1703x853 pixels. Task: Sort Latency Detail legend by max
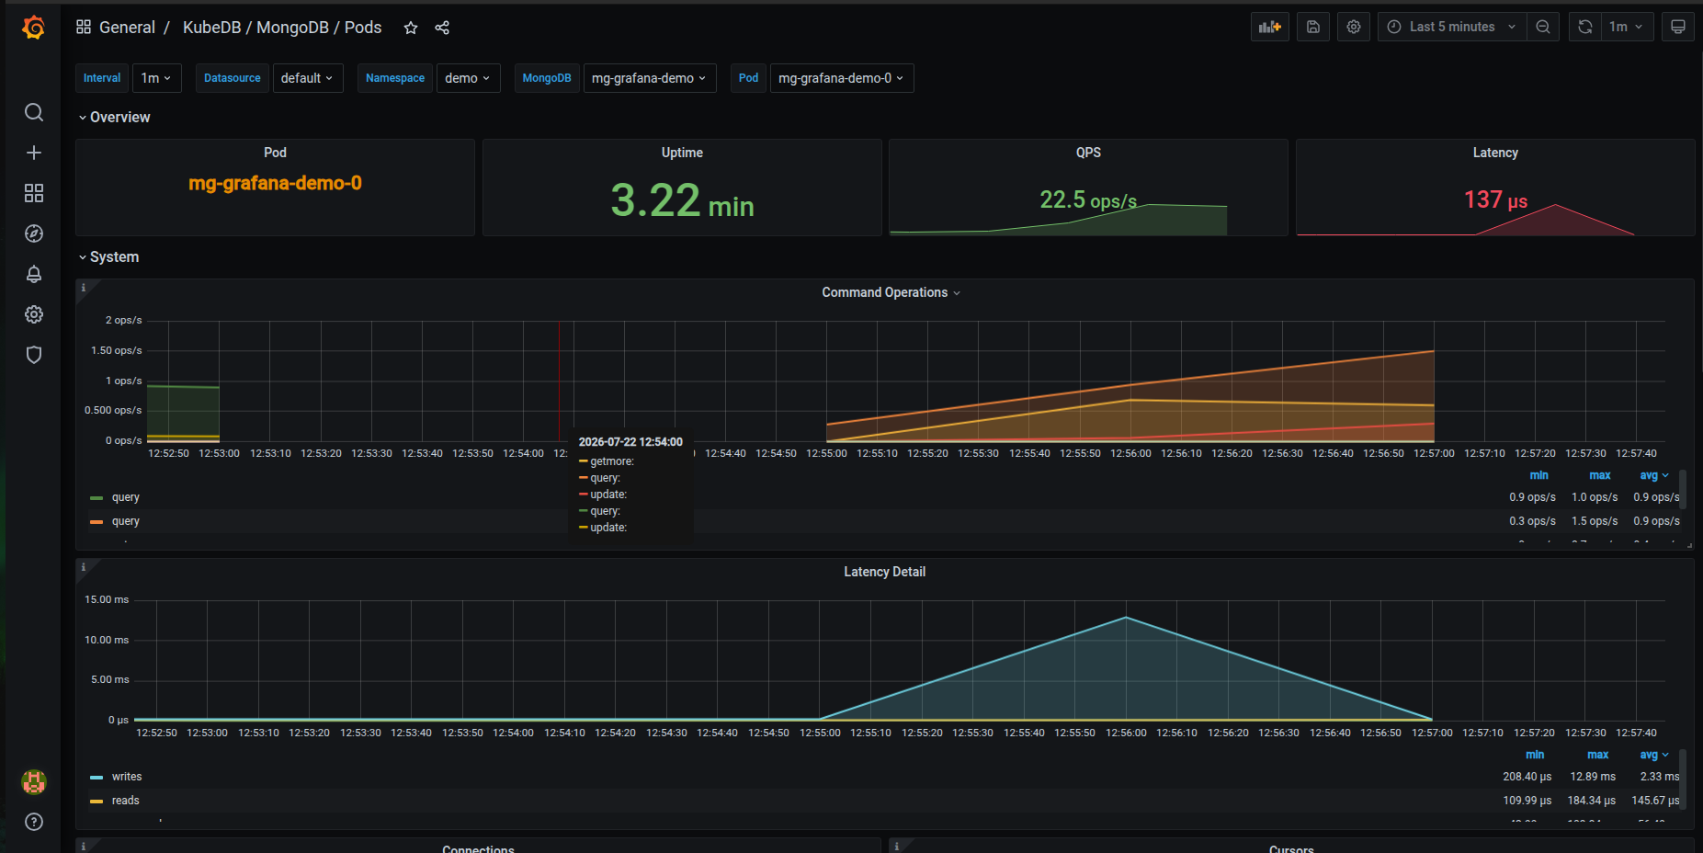pos(1598,755)
